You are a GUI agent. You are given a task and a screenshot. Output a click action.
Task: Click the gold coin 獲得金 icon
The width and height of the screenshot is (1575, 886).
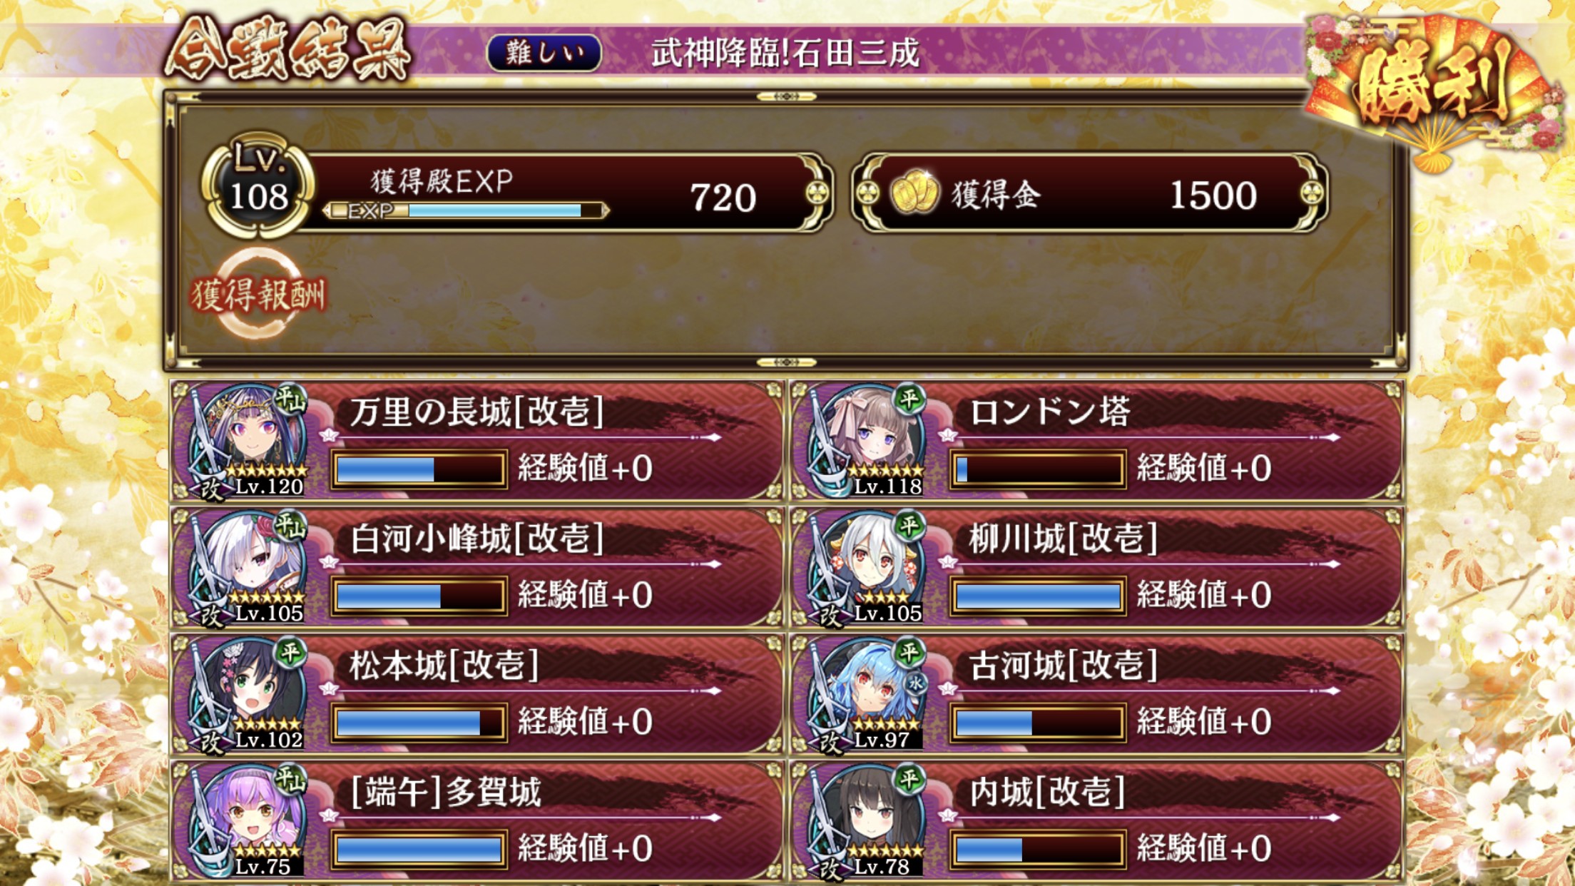point(914,193)
